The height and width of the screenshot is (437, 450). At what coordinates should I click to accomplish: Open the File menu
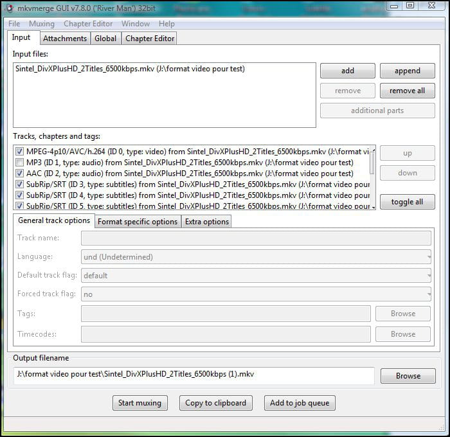pos(14,24)
